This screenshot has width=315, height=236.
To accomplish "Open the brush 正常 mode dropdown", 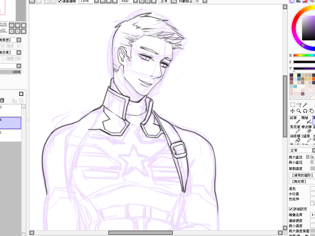I will coord(314,150).
